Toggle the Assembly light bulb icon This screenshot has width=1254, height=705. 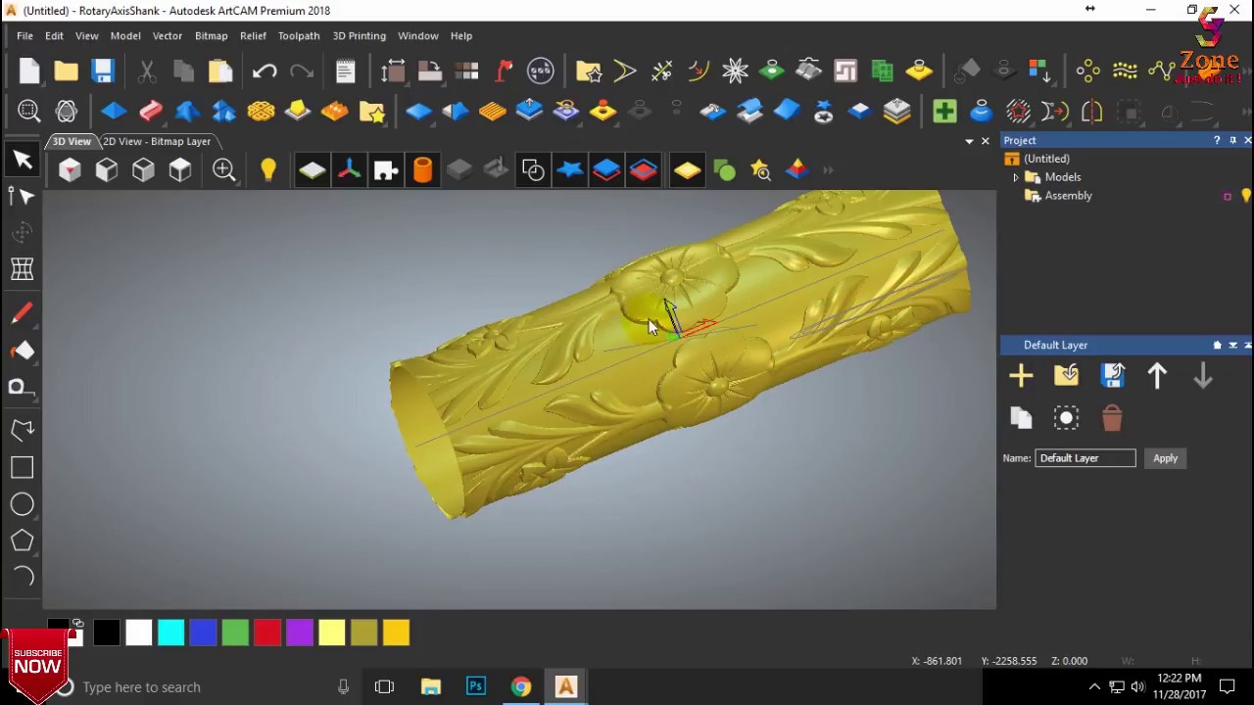point(1246,196)
